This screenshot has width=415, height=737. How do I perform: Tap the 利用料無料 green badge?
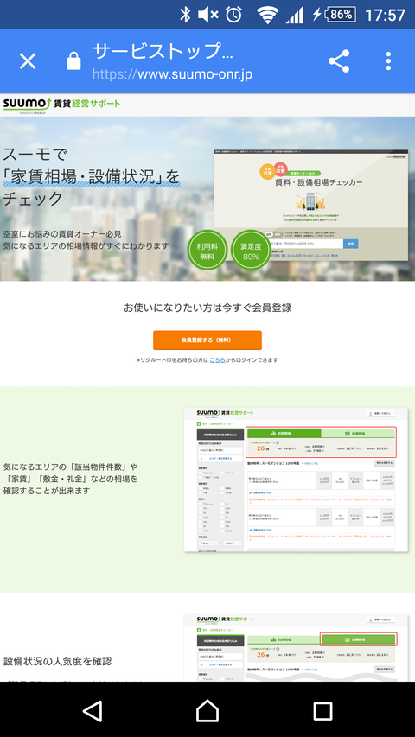[x=207, y=251]
